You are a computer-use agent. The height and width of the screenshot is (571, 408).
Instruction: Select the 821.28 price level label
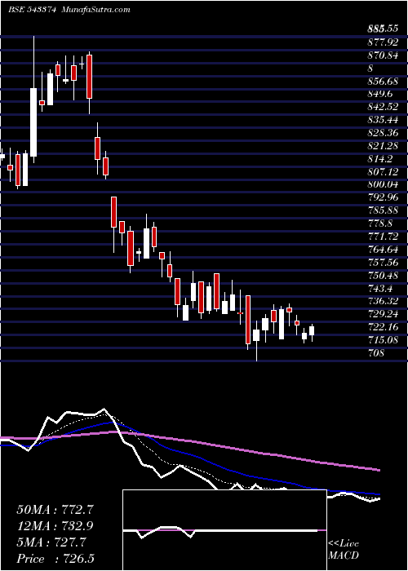(x=383, y=146)
